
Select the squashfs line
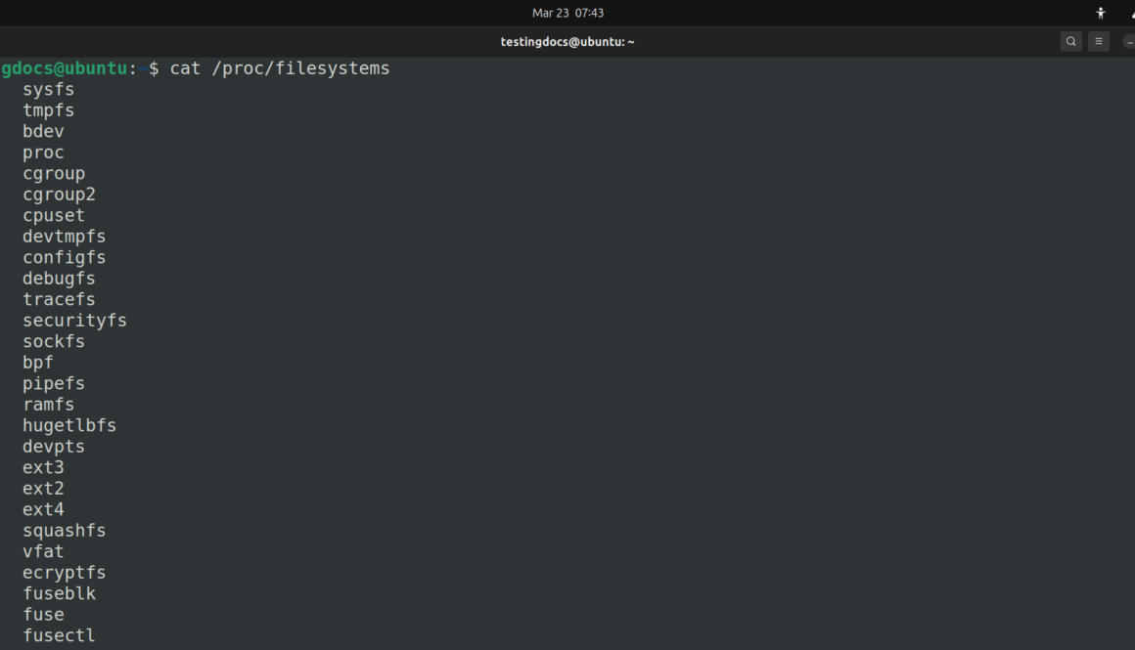(x=65, y=530)
